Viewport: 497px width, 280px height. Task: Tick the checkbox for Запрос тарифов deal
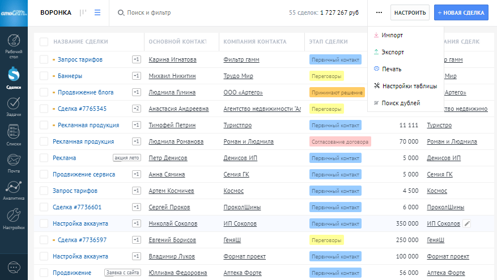(x=44, y=59)
